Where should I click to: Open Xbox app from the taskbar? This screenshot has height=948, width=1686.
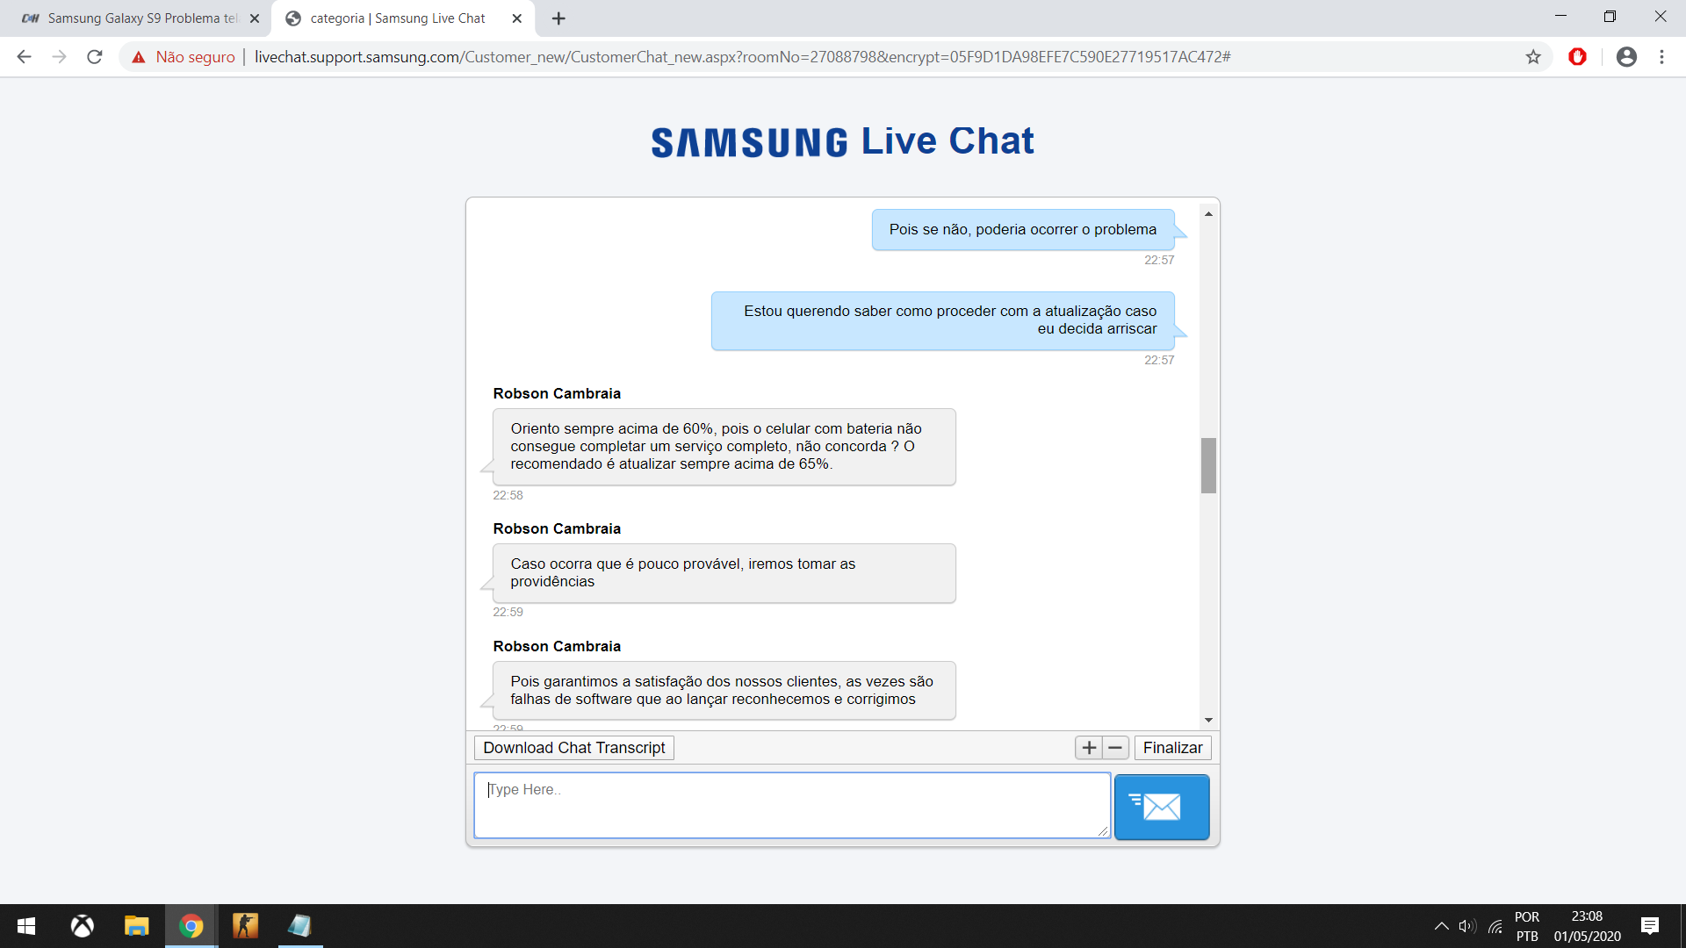pos(82,926)
